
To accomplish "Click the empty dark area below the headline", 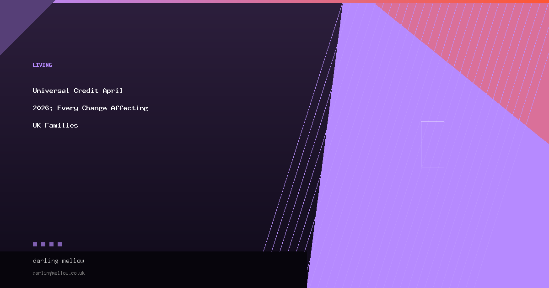I will (137, 183).
